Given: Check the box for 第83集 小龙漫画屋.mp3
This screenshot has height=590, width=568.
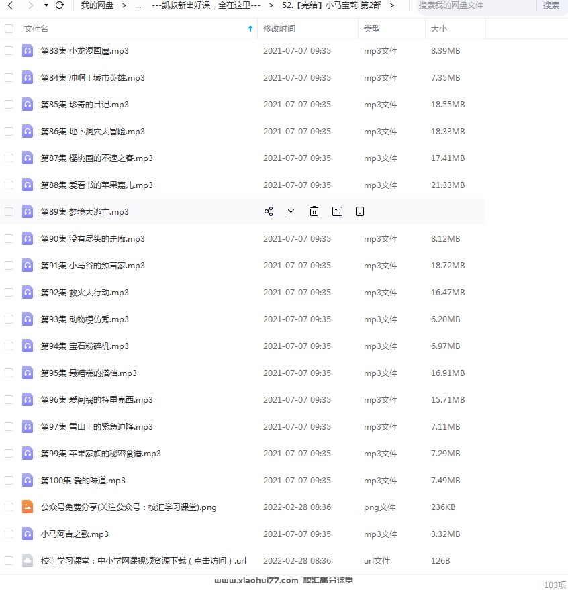Looking at the screenshot, I should click(9, 50).
